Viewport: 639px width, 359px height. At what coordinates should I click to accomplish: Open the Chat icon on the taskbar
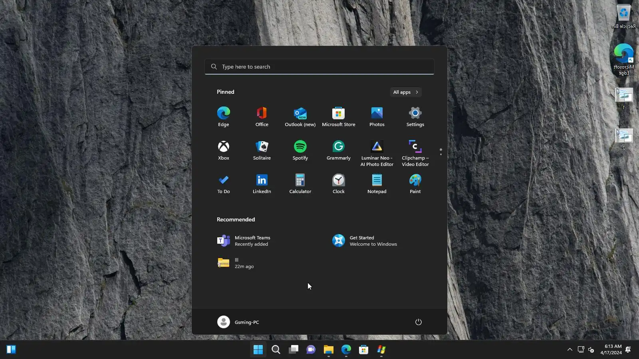tap(311, 350)
